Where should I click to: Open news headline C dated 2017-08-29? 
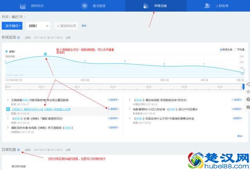(x=37, y=119)
